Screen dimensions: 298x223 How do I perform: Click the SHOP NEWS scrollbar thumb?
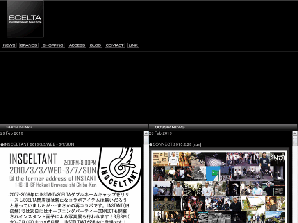tap(146, 140)
